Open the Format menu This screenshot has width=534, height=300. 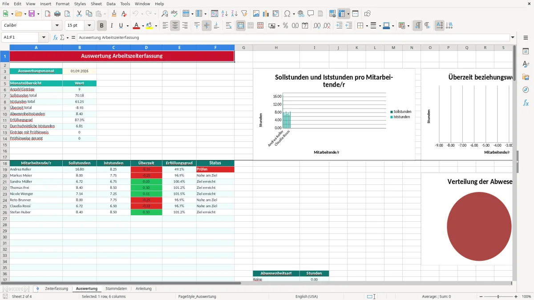62,4
